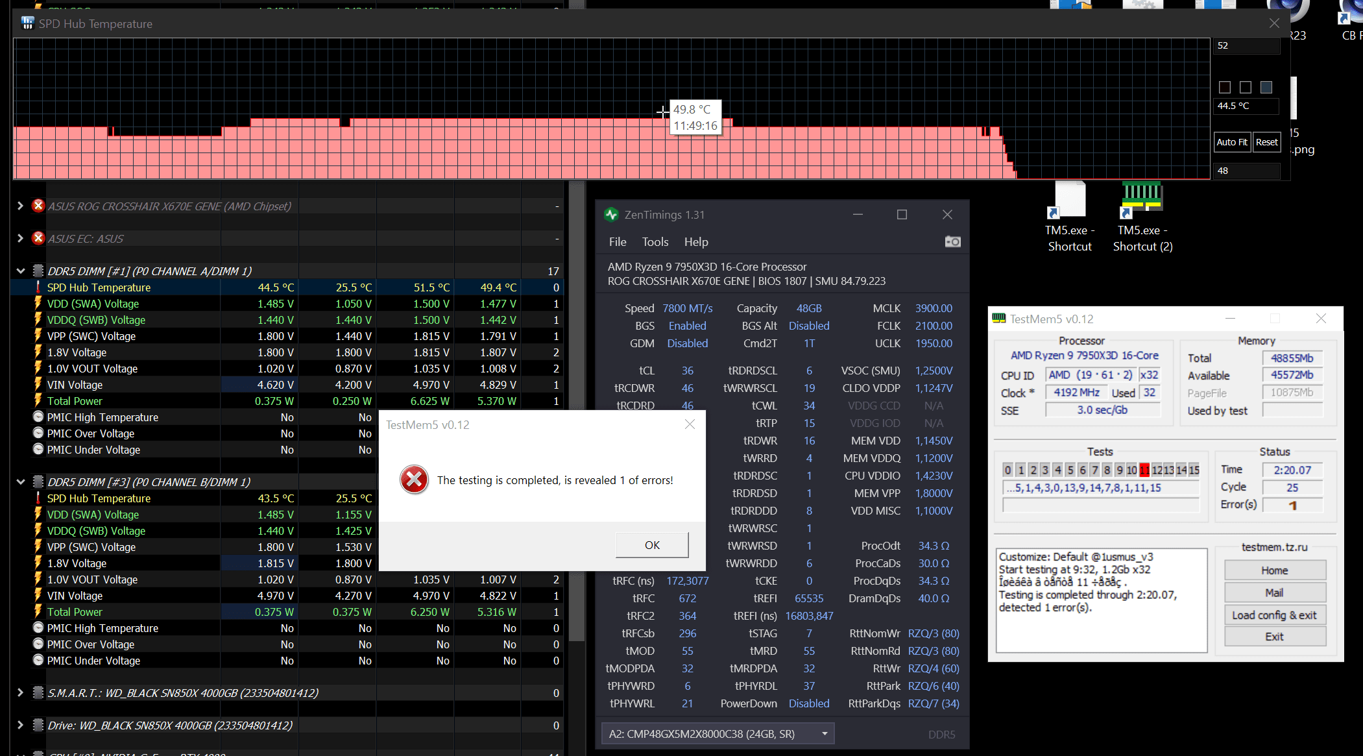This screenshot has height=756, width=1363.
Task: Click the sensor list vertical scrollbar
Action: point(577,411)
